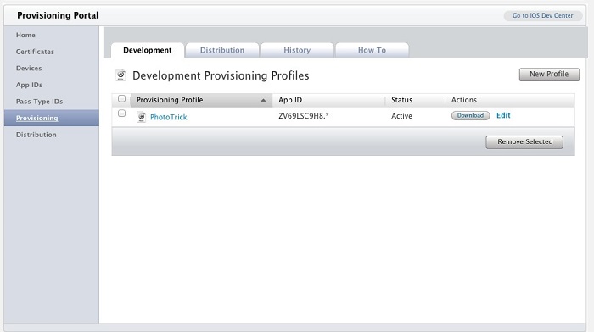This screenshot has width=594, height=332.
Task: Go to iOS Dev Center
Action: 542,15
